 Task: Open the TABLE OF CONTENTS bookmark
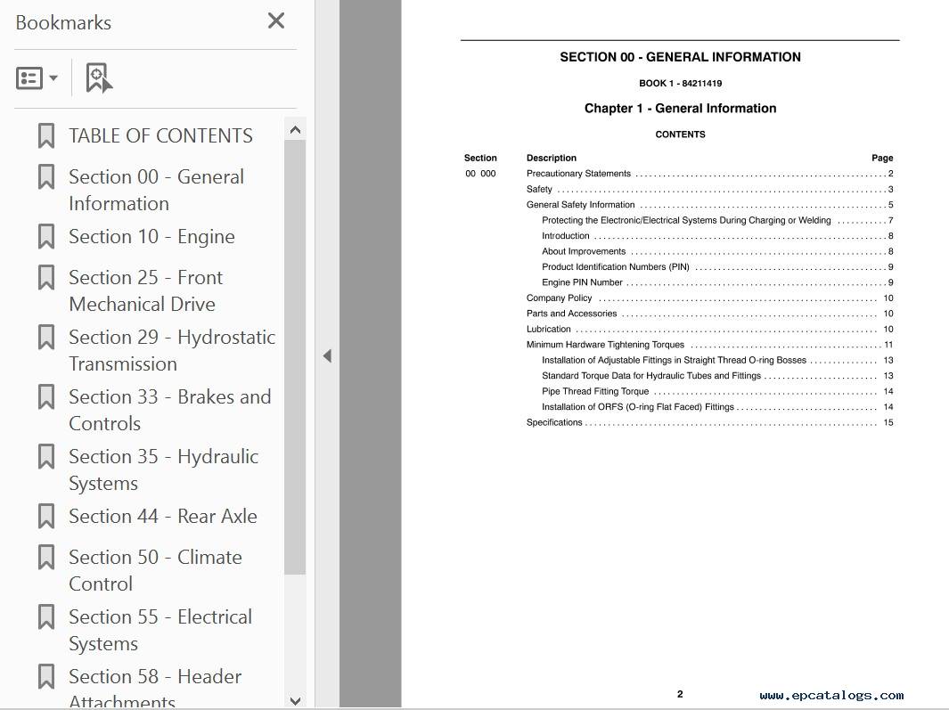click(x=160, y=135)
